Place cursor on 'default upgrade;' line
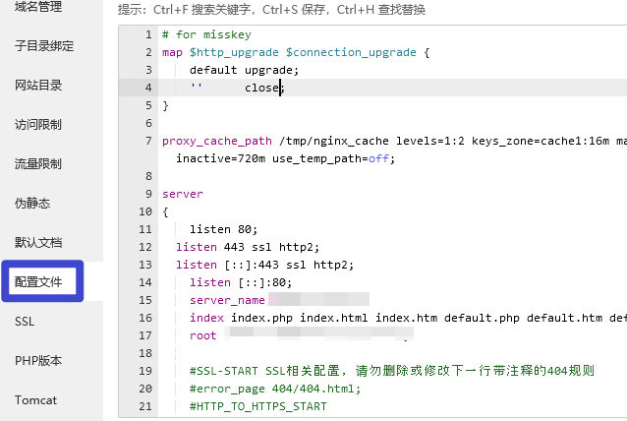This screenshot has height=421, width=627. click(x=244, y=70)
